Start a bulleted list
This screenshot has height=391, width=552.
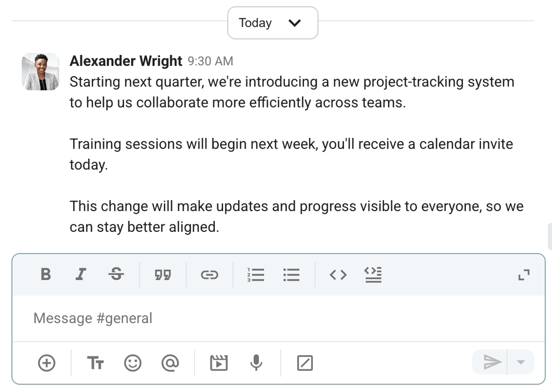coord(292,275)
